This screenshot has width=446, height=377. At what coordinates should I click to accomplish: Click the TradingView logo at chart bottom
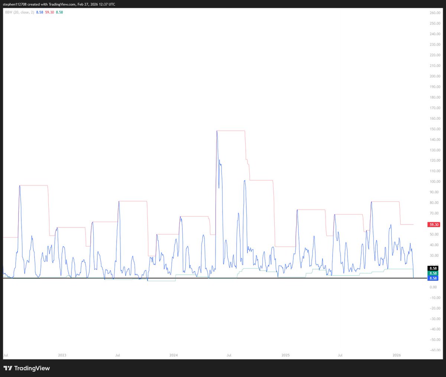[26, 368]
